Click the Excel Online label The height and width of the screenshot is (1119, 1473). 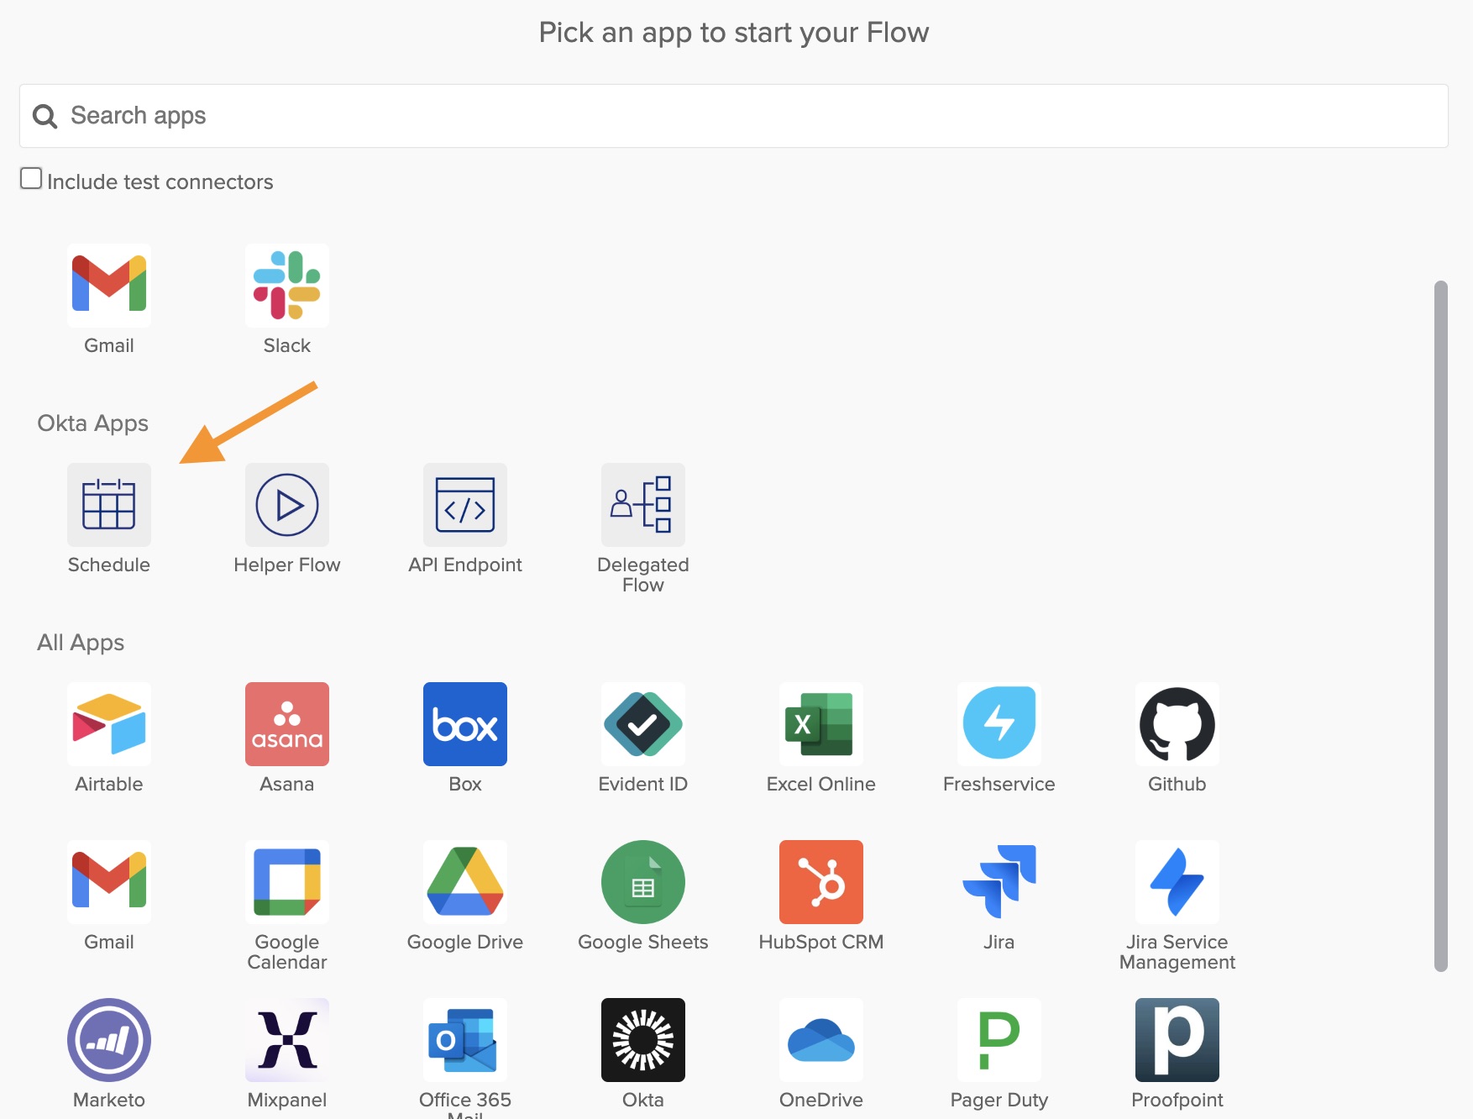(x=821, y=784)
